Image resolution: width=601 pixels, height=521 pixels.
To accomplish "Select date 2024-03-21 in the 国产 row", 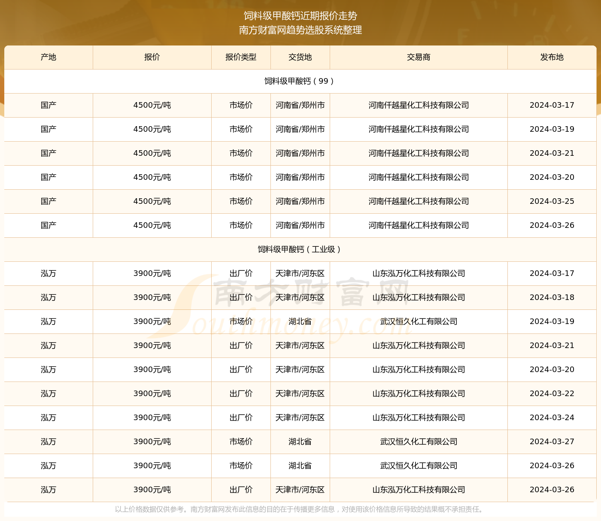I will pos(552,153).
